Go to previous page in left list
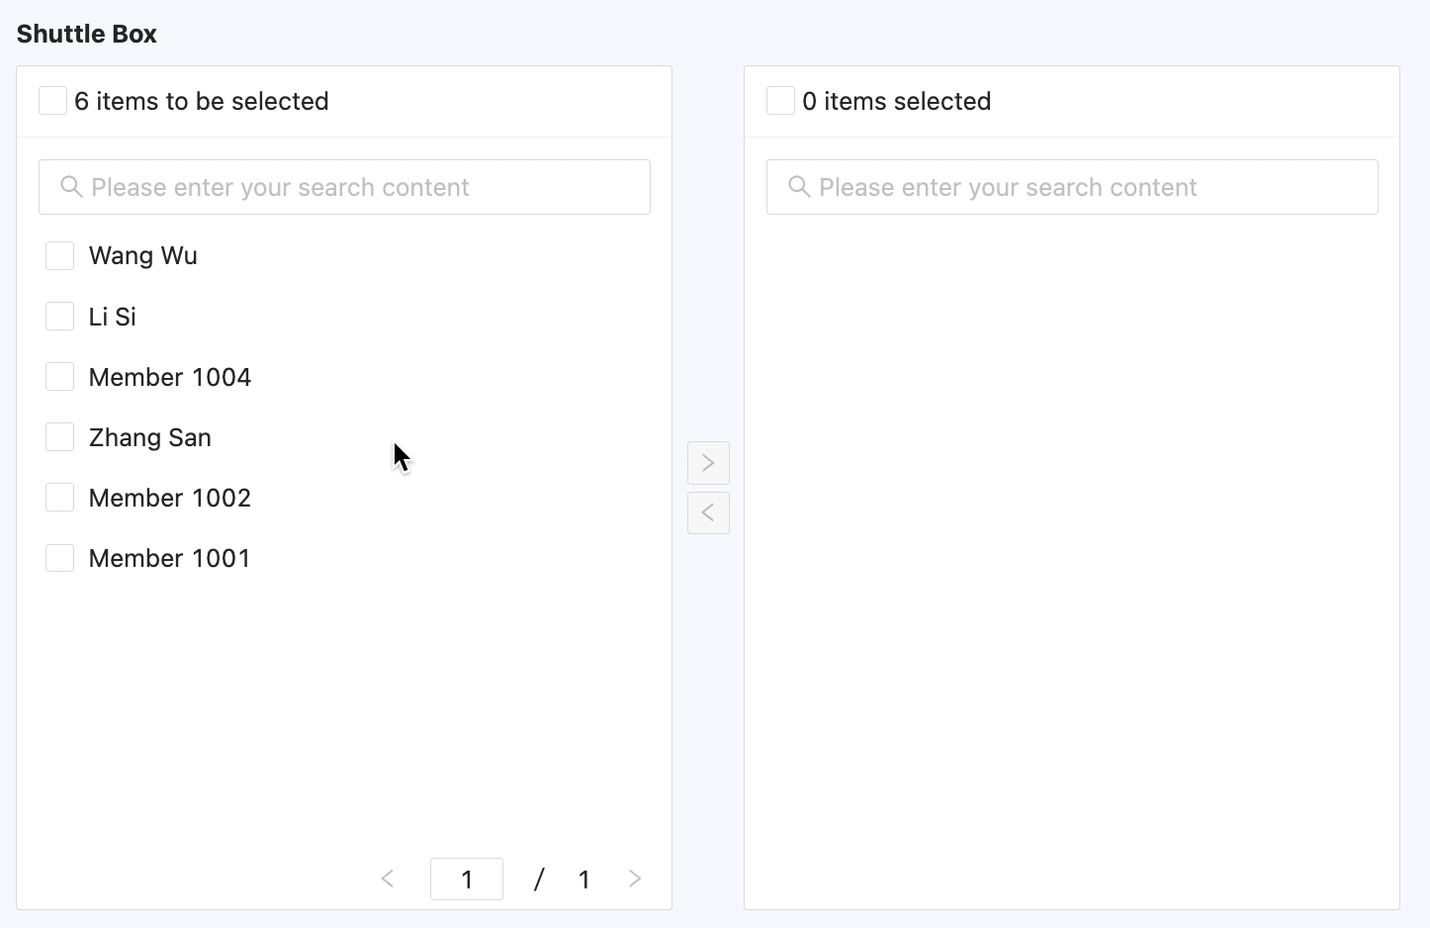Viewport: 1430px width, 928px height. (388, 879)
